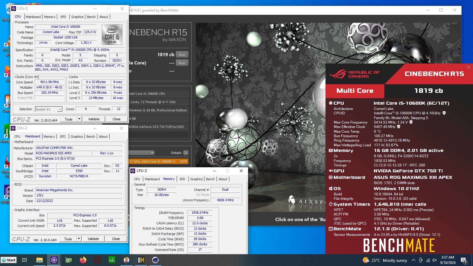This screenshot has height=266, width=473.
Task: Click the Name field Intel Core i5 10600K
Action: point(66,27)
